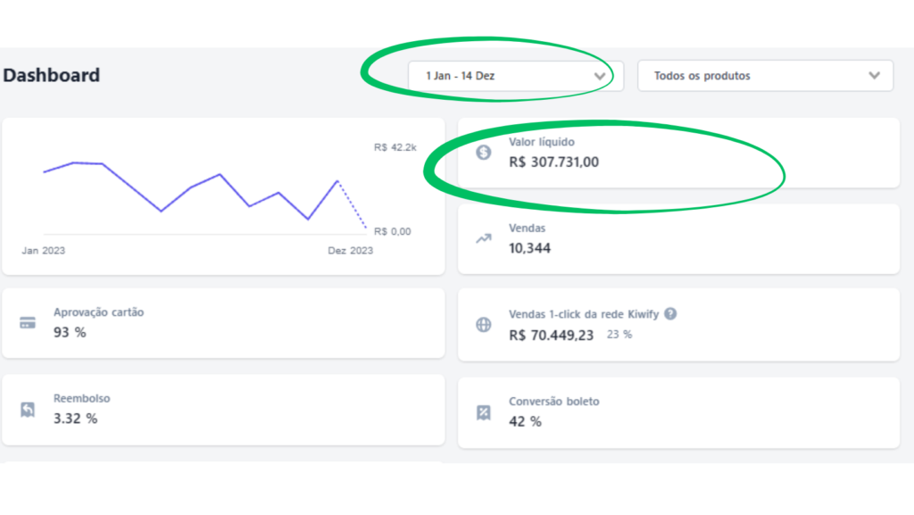Click the R$ 42.2k chart maximum label

click(395, 147)
